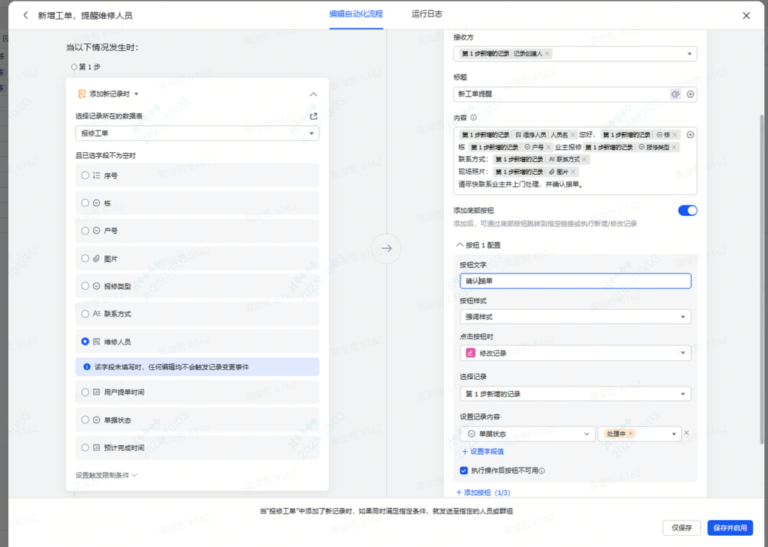
Task: Open the 按钮样式 dropdown showing 强调样式
Action: pos(574,317)
